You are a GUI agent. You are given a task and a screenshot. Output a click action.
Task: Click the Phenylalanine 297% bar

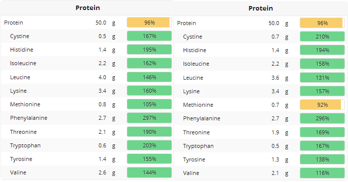tap(149, 118)
